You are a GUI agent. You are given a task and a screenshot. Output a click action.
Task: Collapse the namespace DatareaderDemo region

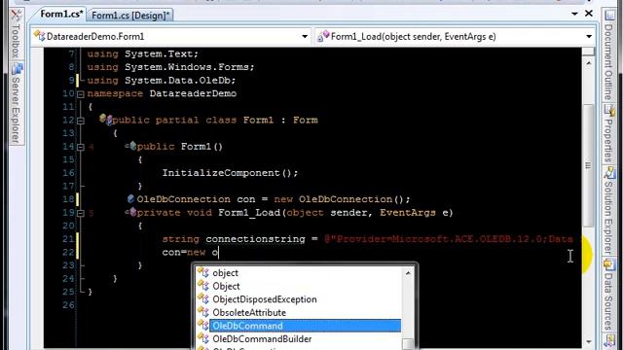click(x=81, y=94)
